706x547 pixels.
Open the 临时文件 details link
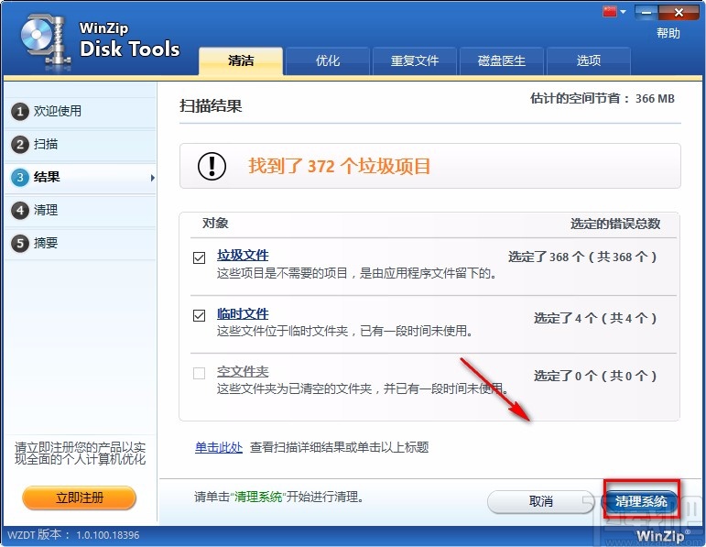(x=243, y=313)
